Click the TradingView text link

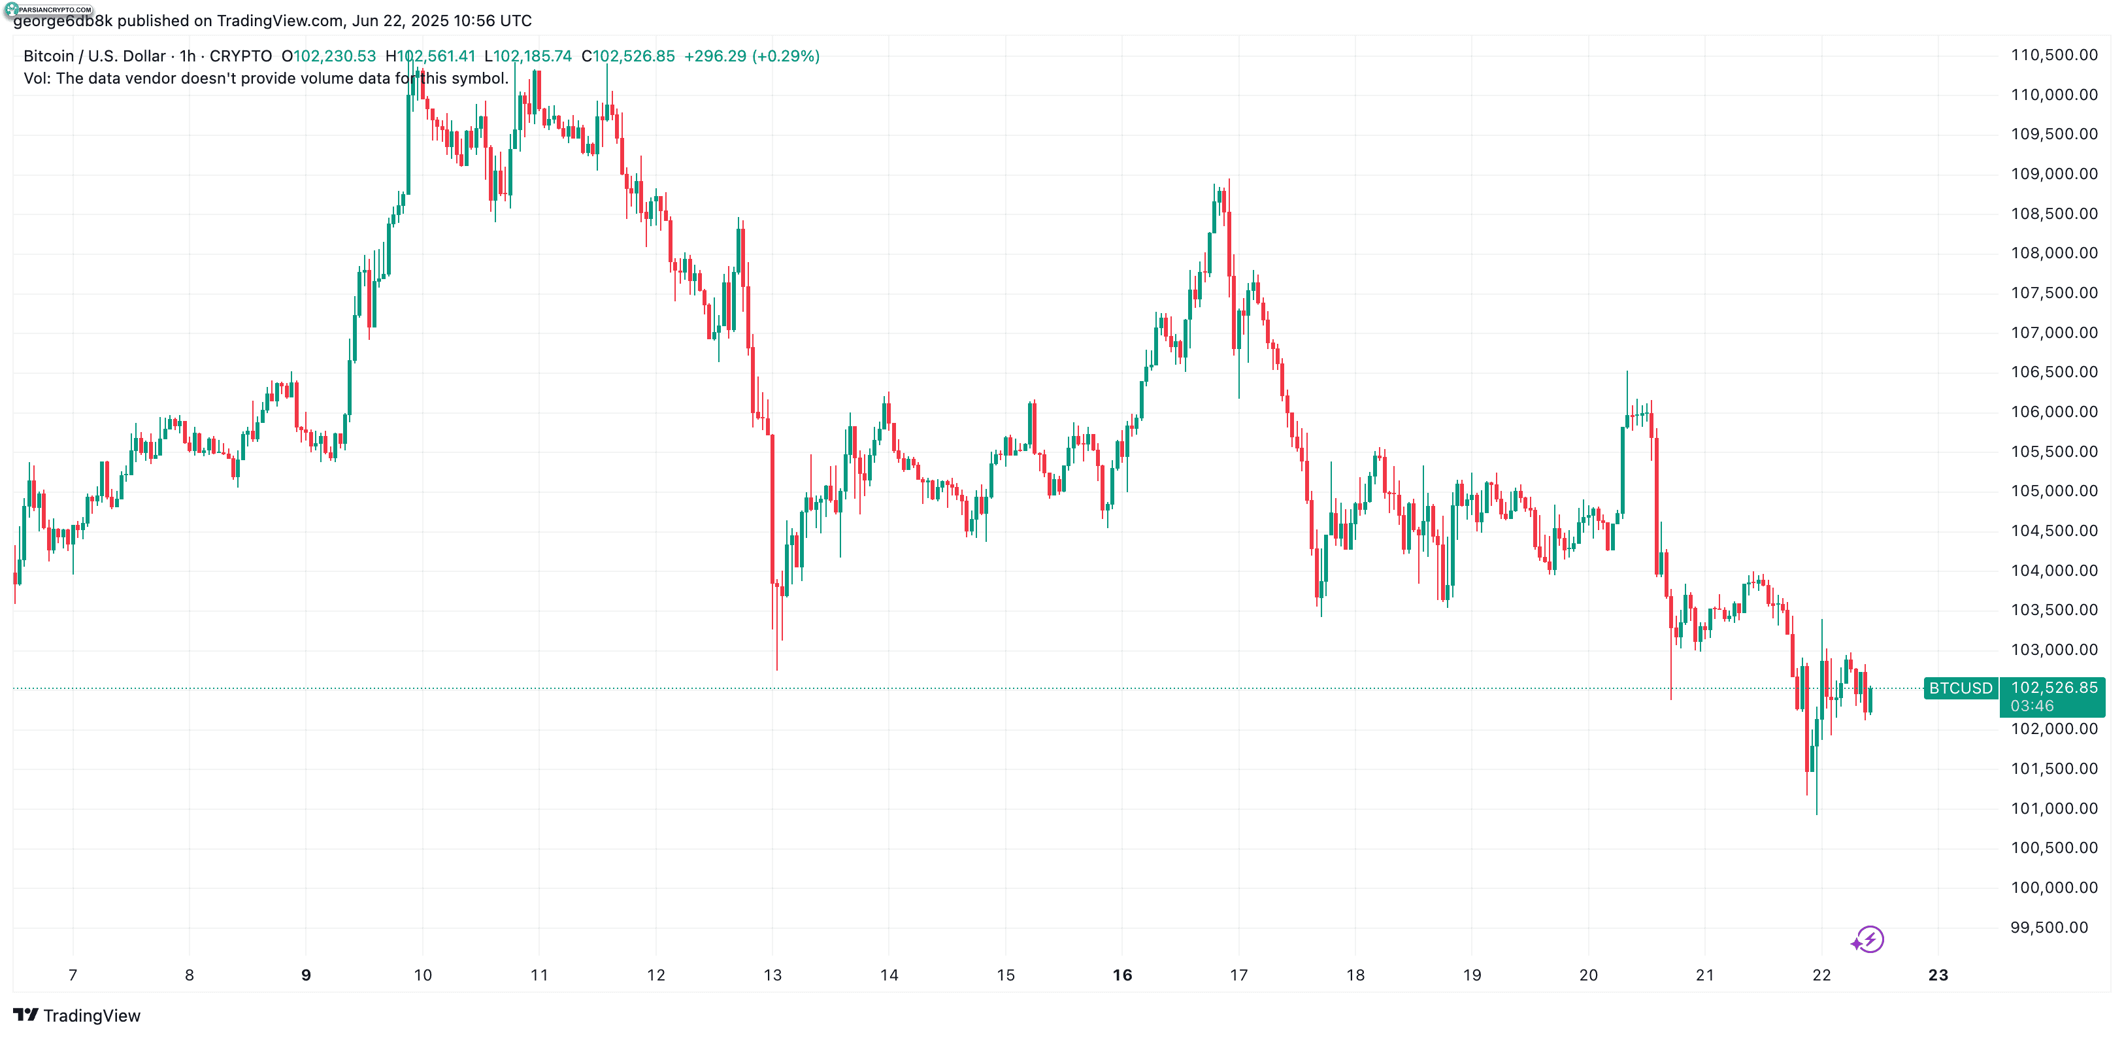(x=91, y=1015)
